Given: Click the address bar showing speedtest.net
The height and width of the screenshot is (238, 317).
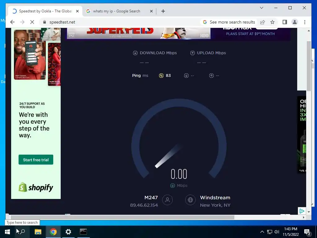Looking at the screenshot, I should tap(121, 22).
